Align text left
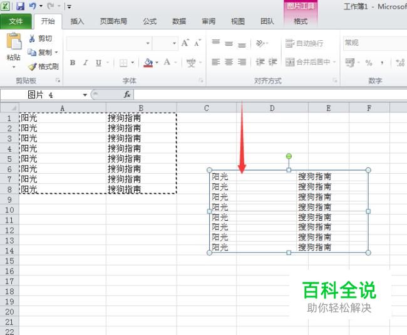This screenshot has height=335, width=407. click(215, 62)
